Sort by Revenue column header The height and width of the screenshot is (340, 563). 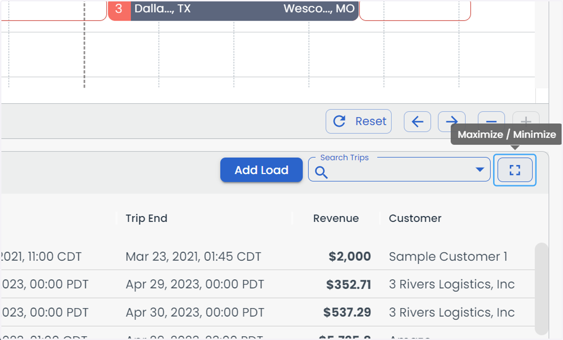click(336, 218)
